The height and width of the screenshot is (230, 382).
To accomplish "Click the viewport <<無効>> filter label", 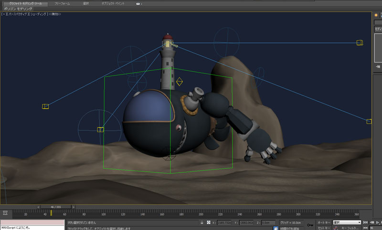I will point(55,14).
